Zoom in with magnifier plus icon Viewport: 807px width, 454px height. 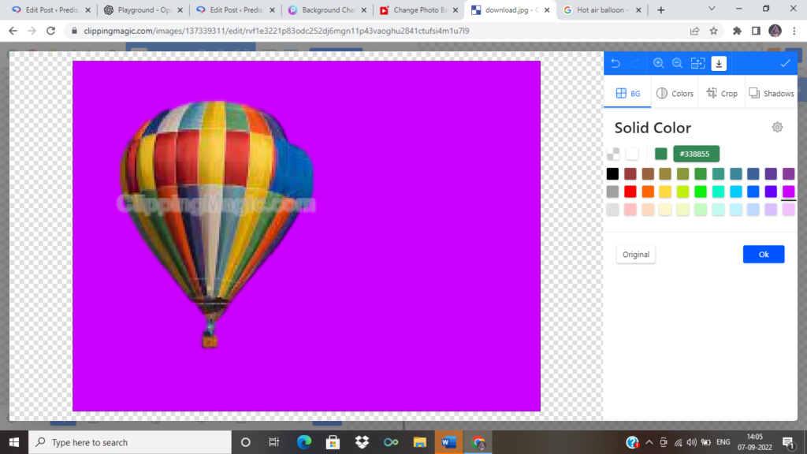click(658, 63)
